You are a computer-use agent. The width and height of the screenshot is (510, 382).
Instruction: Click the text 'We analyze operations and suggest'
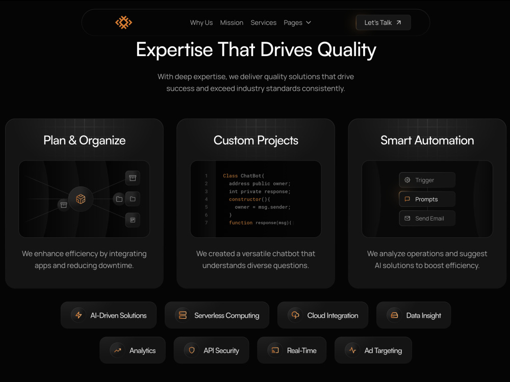[x=427, y=253]
